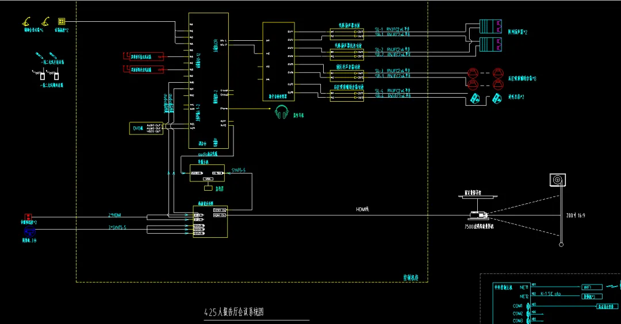This screenshot has width=621, height=324.
Task: Select the headphones symbol
Action: (282, 113)
